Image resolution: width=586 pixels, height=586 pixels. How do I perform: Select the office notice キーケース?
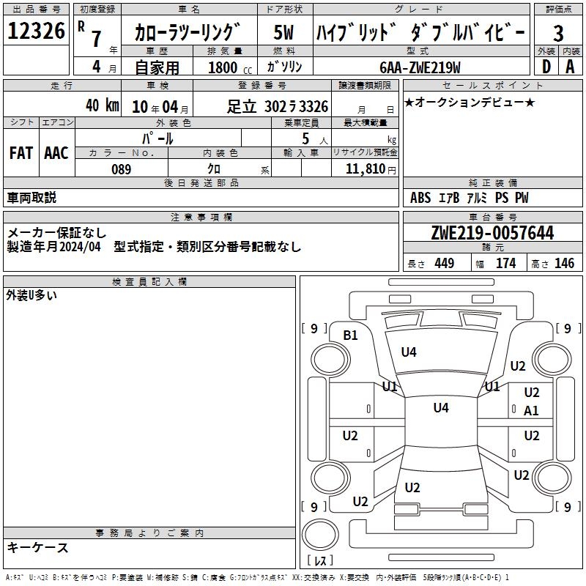pos(38,547)
